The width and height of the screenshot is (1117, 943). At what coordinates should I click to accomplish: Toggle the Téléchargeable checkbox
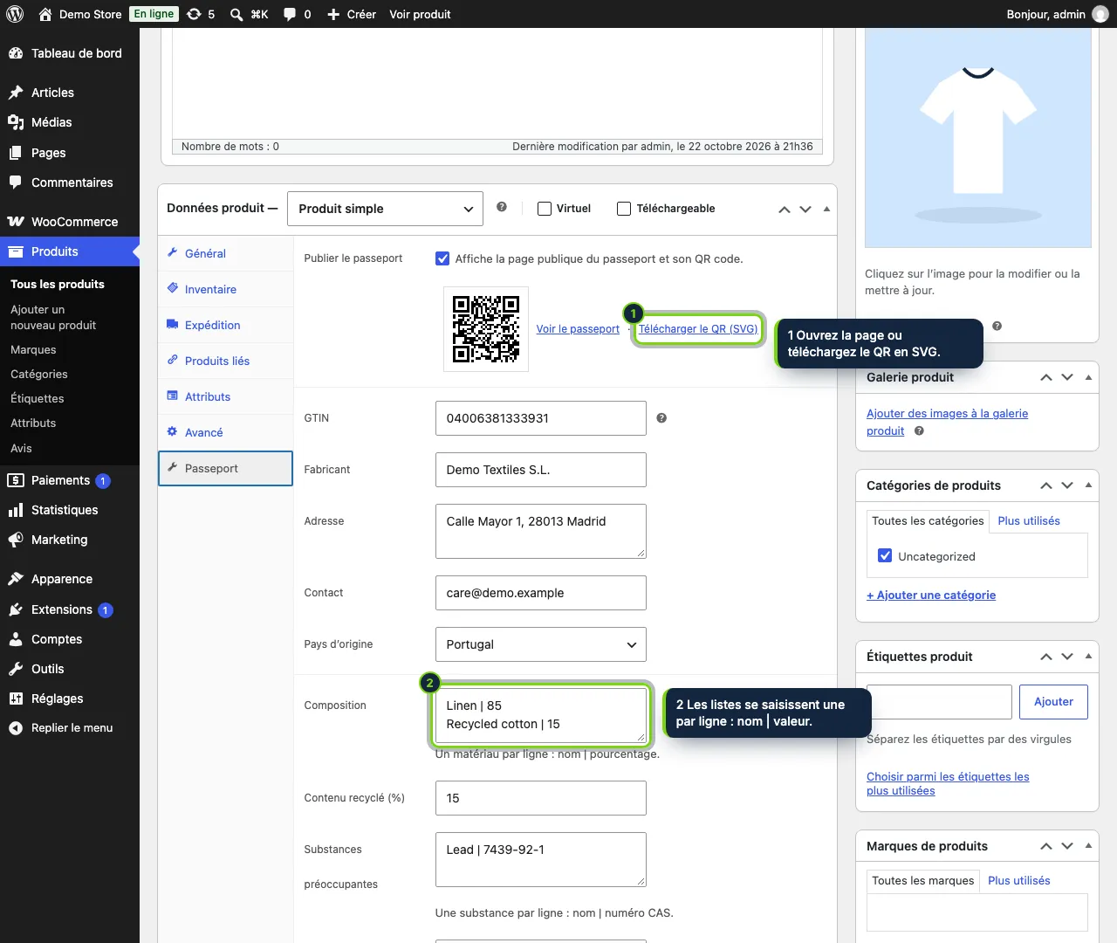pos(624,209)
